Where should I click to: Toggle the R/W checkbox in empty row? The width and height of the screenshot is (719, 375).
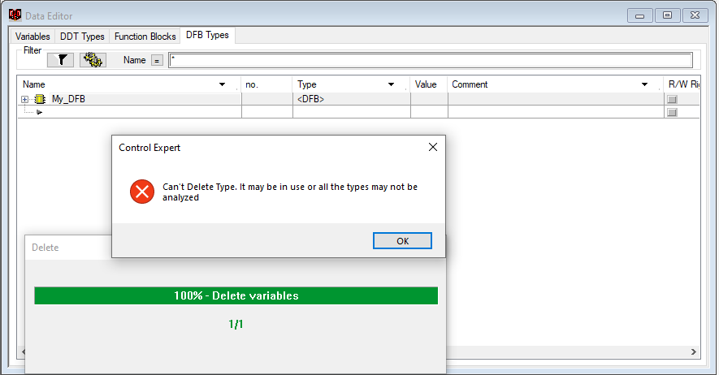(x=672, y=112)
